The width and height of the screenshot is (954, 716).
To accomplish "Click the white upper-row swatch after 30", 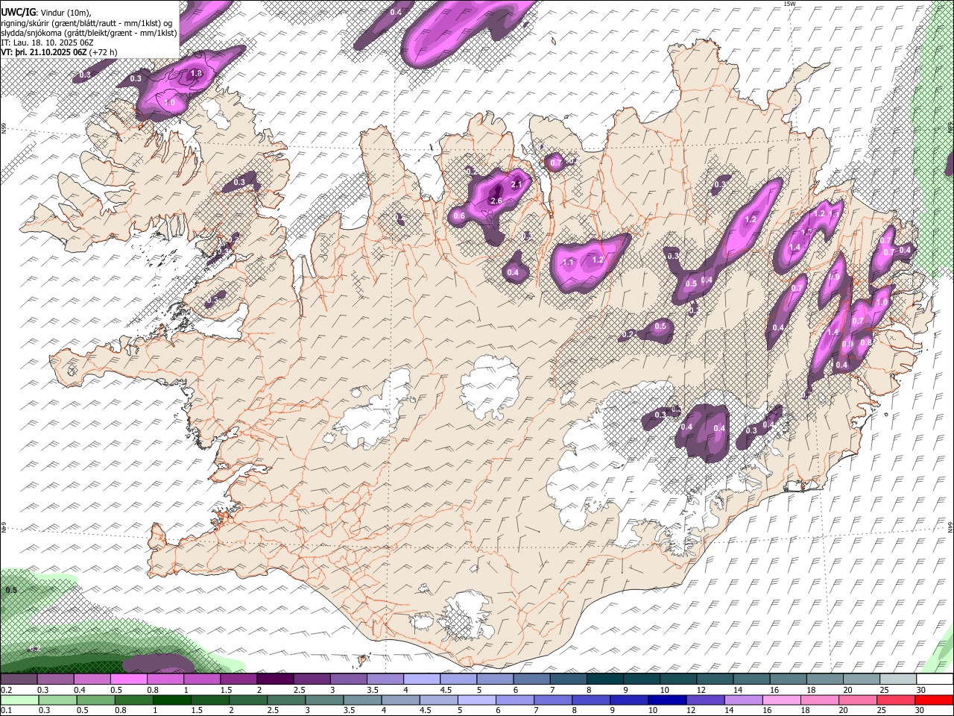I will (x=935, y=679).
